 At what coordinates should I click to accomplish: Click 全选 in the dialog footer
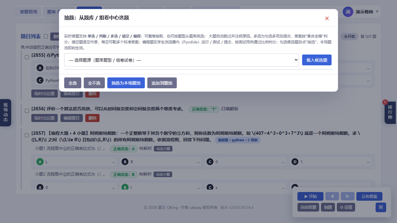point(73,83)
